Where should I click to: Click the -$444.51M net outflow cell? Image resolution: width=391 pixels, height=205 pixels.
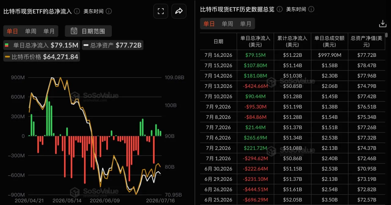click(x=255, y=189)
